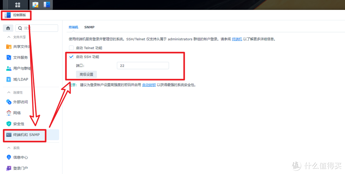Collapse the 连接性 section
This screenshot has height=174, width=345.
pyautogui.click(x=9, y=92)
